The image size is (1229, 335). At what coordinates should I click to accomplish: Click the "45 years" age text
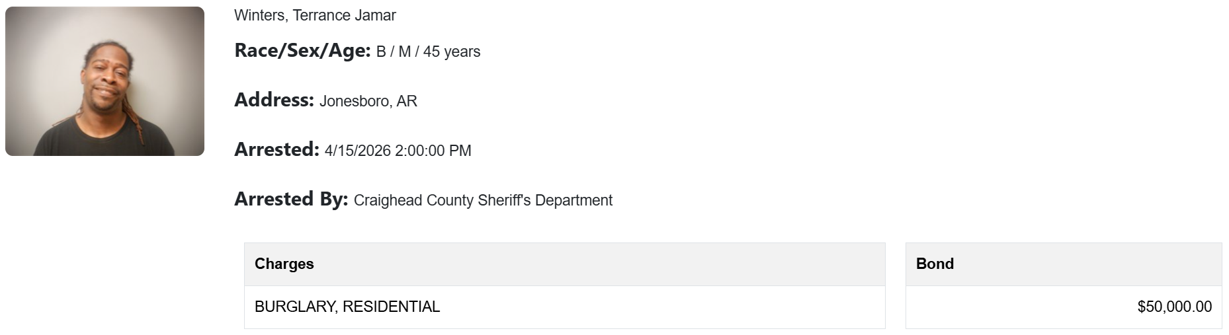[452, 52]
